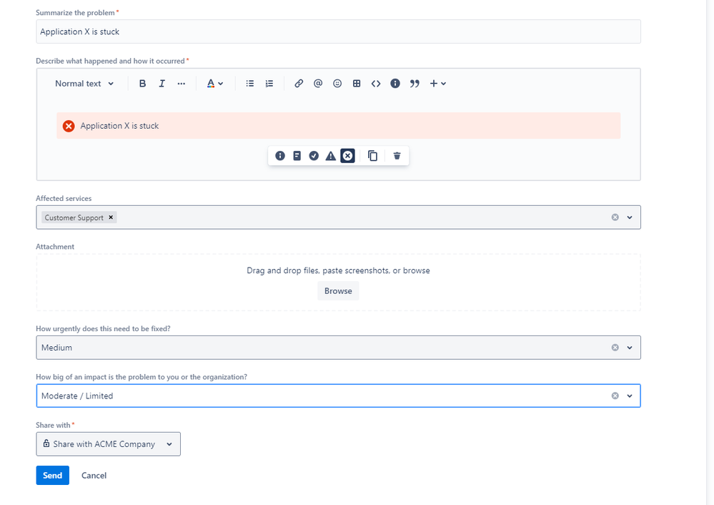Open the Normal text style dropdown
714x505 pixels.
point(84,84)
